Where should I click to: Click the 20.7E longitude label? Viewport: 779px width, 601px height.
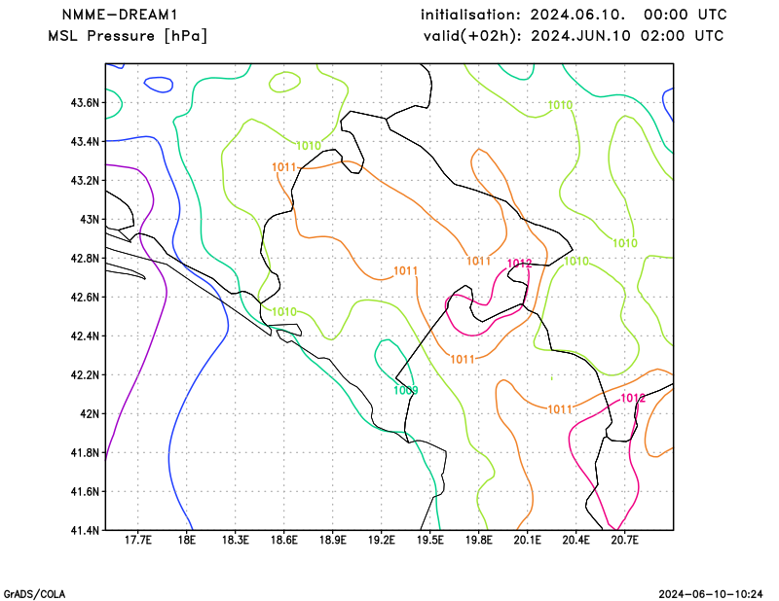coord(624,540)
